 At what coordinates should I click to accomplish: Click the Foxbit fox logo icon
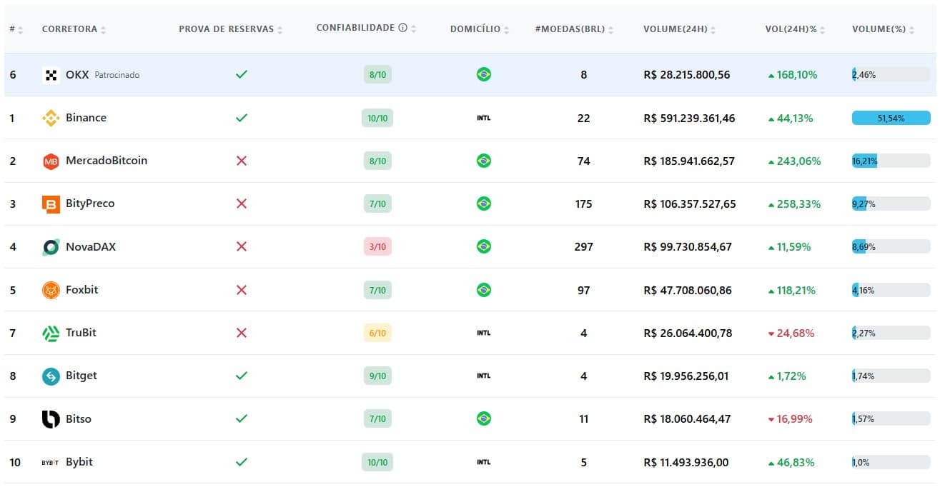[x=51, y=290]
